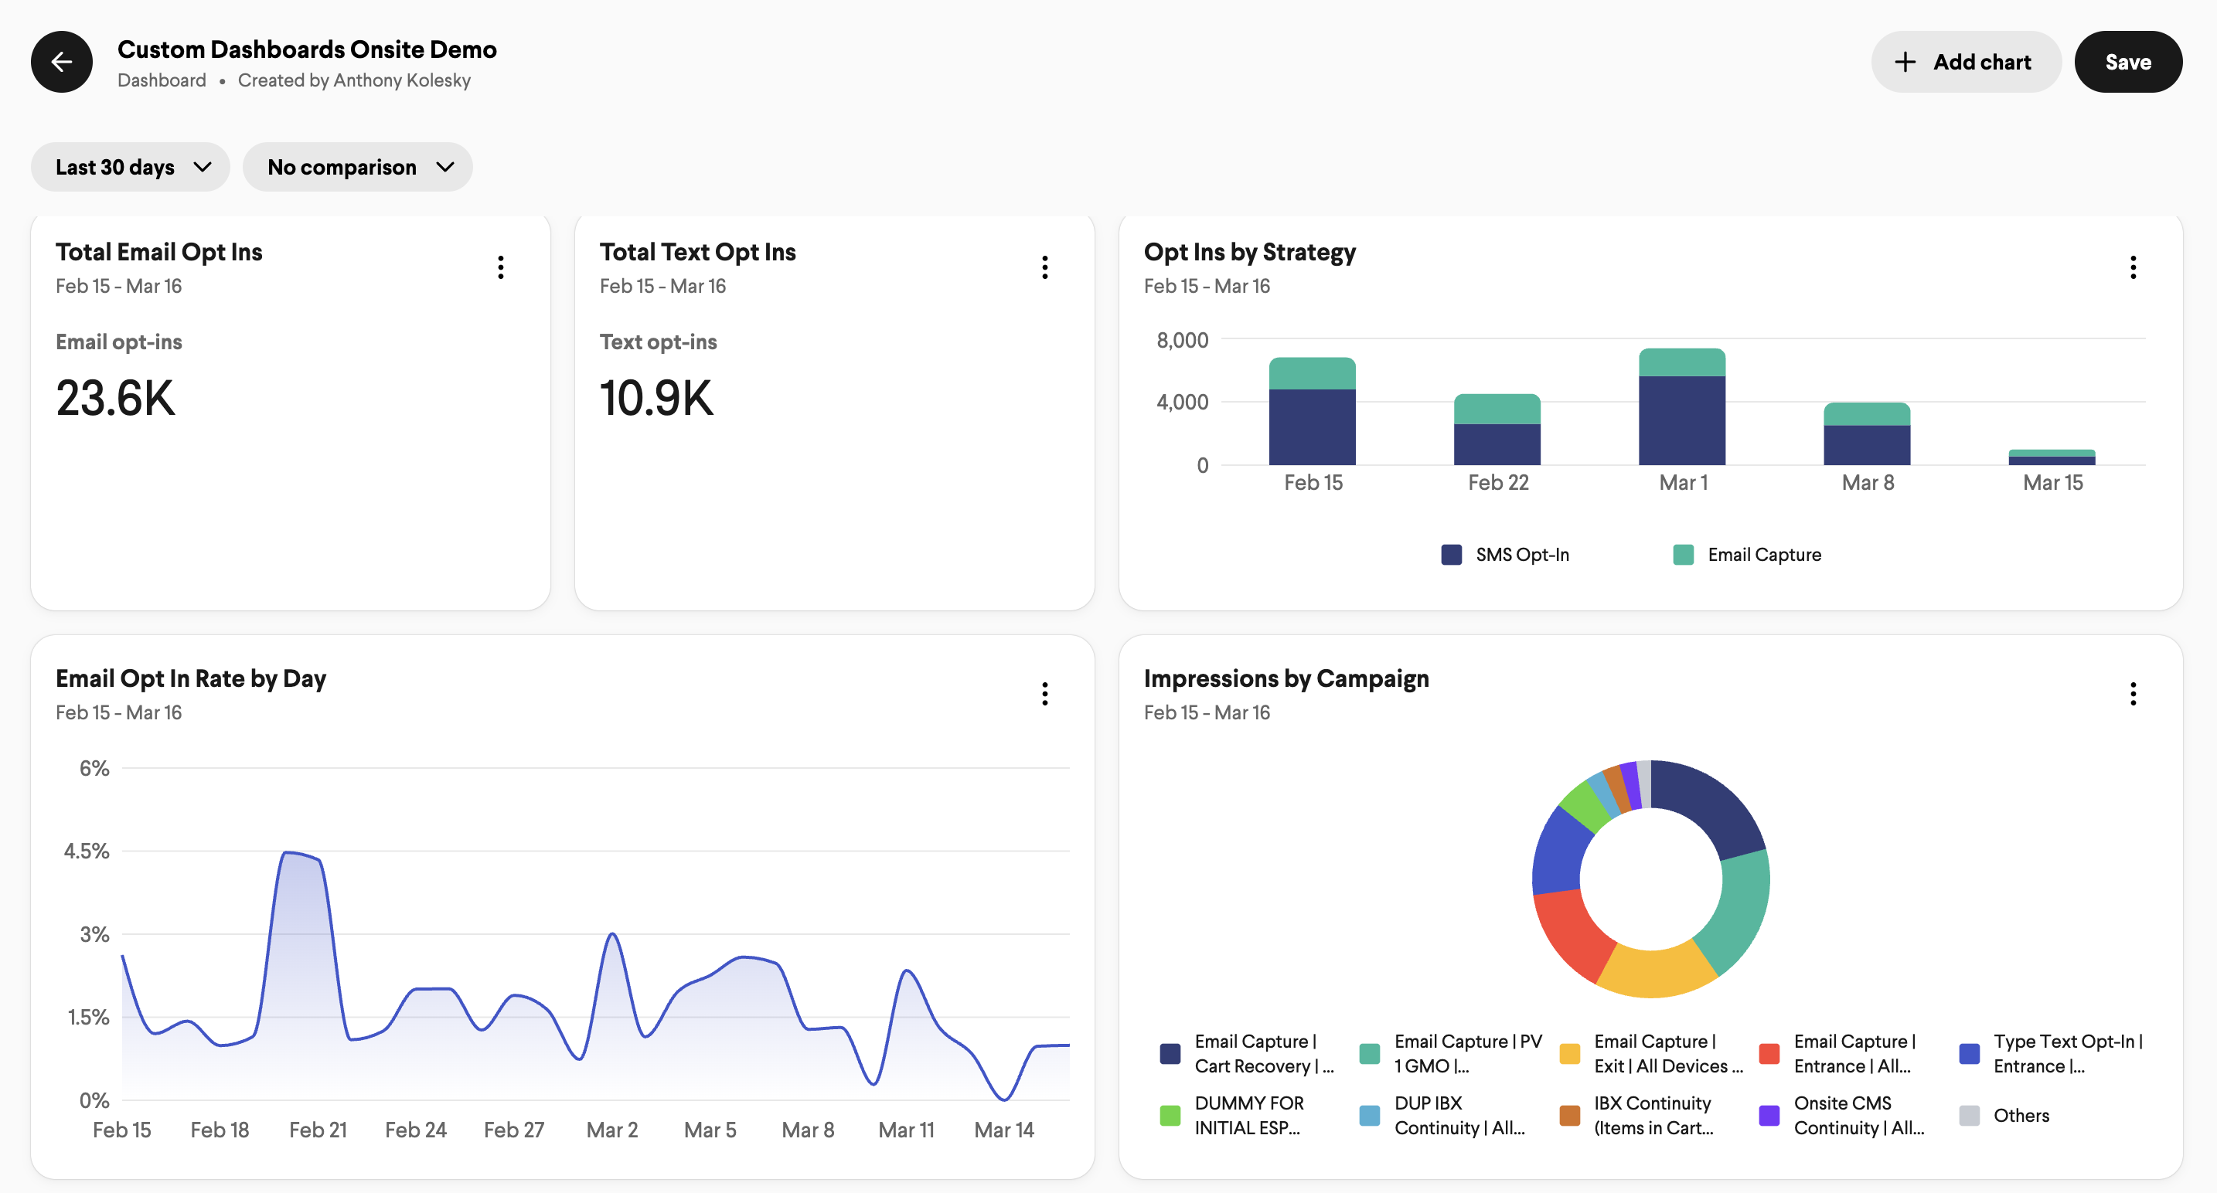Open Email Opt In Rate options menu

1045,694
